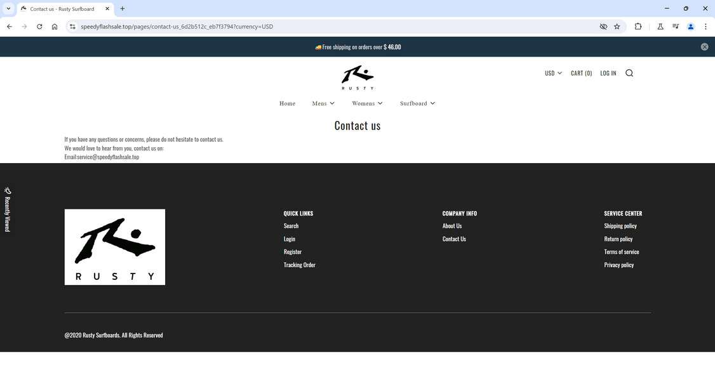The height and width of the screenshot is (382, 715).
Task: Click the Contact us page heading
Action: coord(357,126)
